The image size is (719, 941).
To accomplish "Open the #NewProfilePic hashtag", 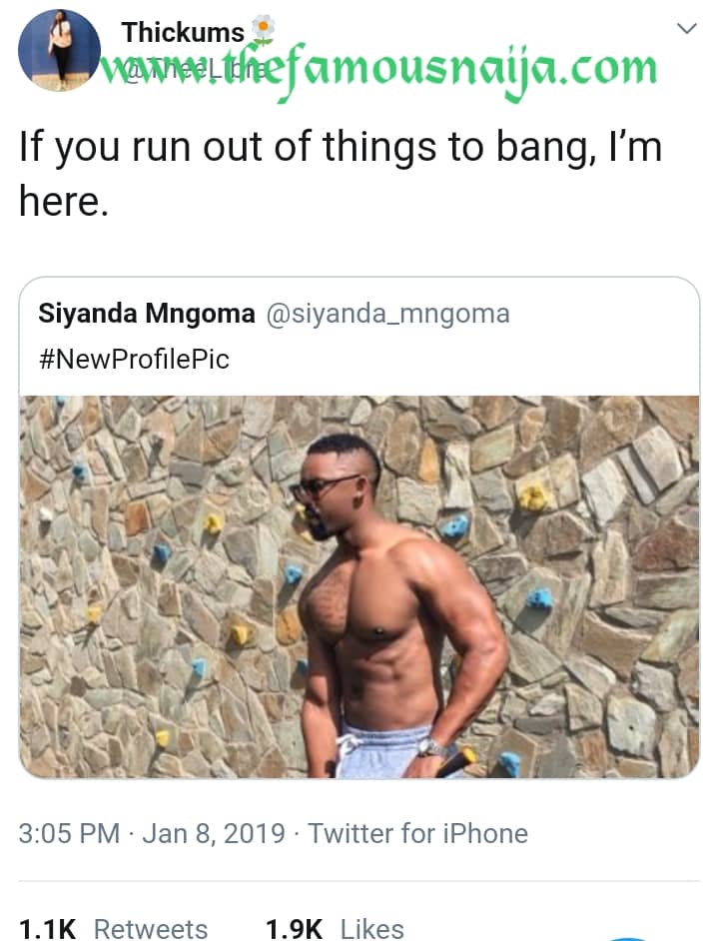I will pos(134,359).
